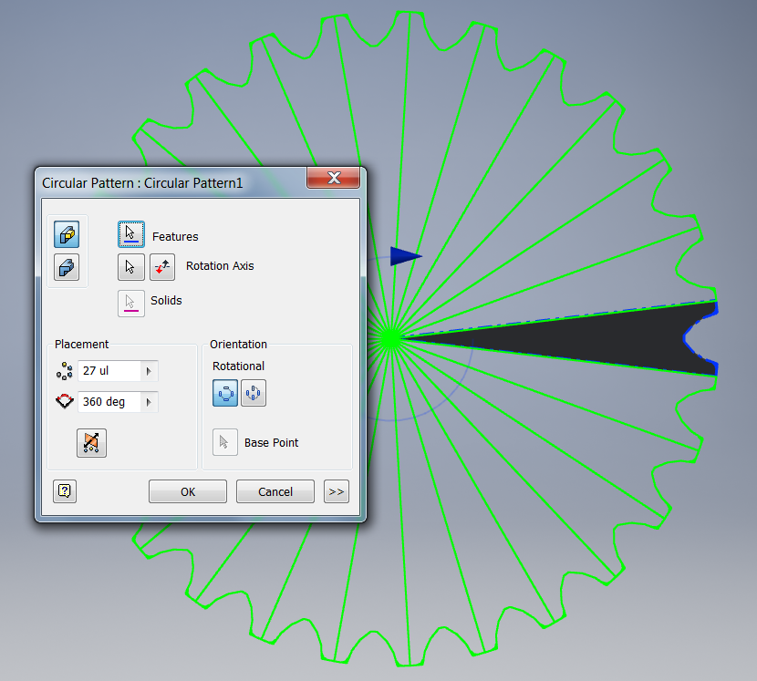The image size is (757, 681).
Task: Click the occurrence angle icon
Action: click(x=64, y=401)
